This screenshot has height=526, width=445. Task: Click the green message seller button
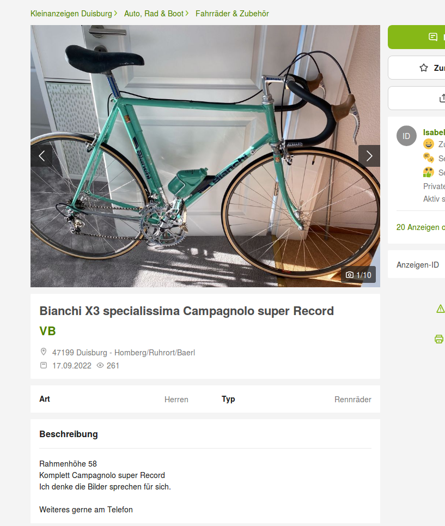coord(417,37)
